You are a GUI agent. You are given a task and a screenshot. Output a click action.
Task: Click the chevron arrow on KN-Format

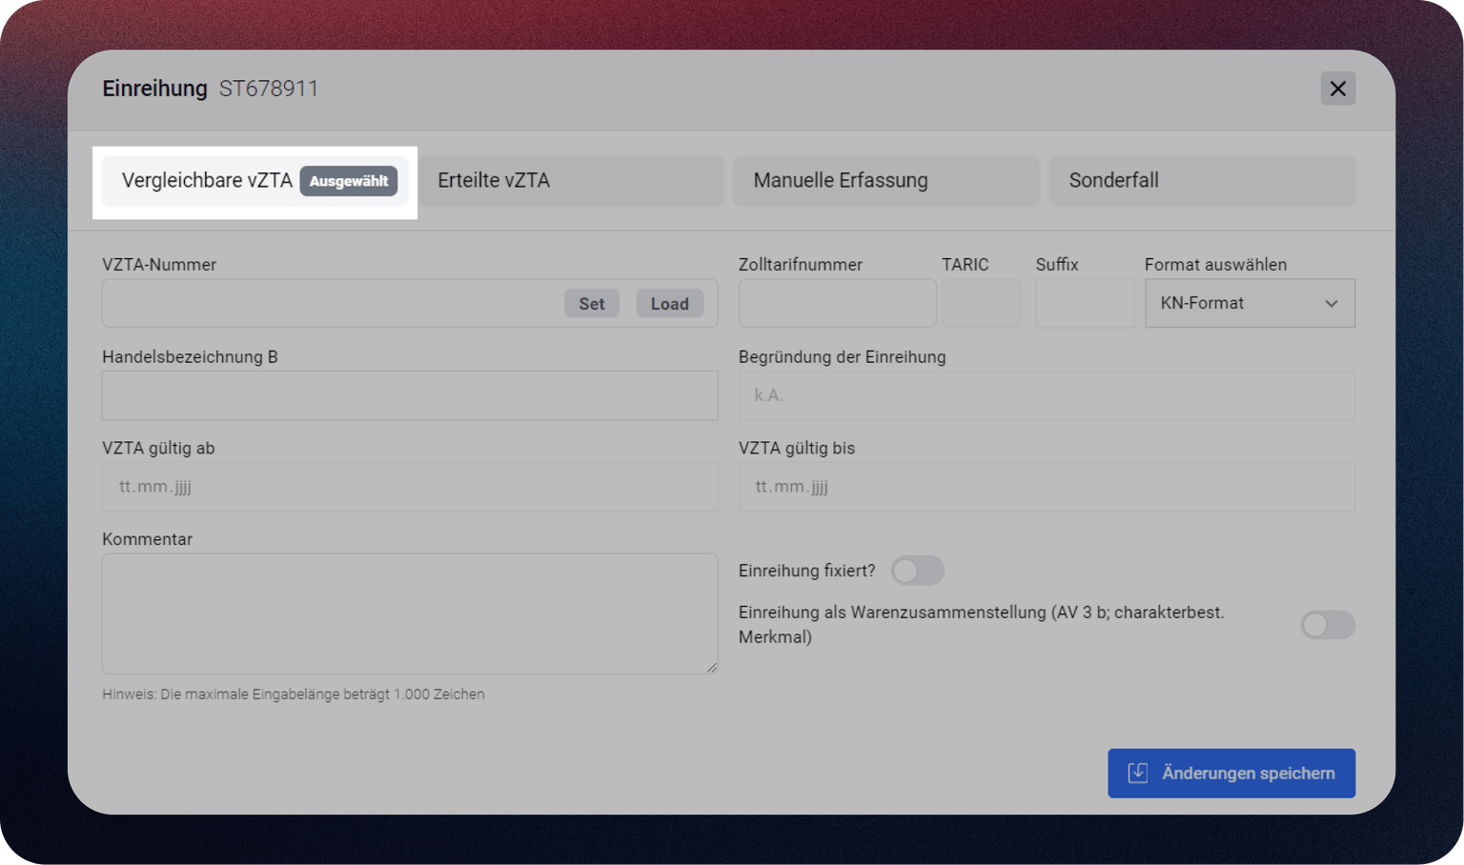(x=1331, y=303)
